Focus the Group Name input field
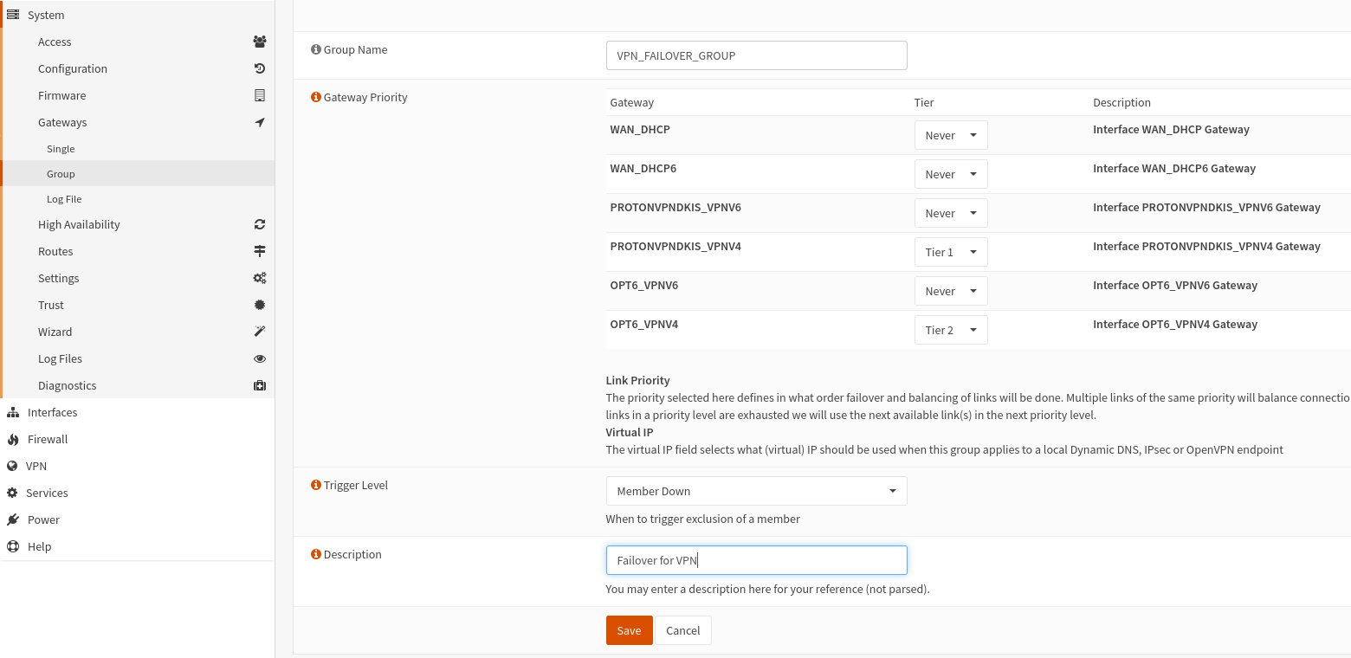1351x658 pixels. [x=756, y=55]
